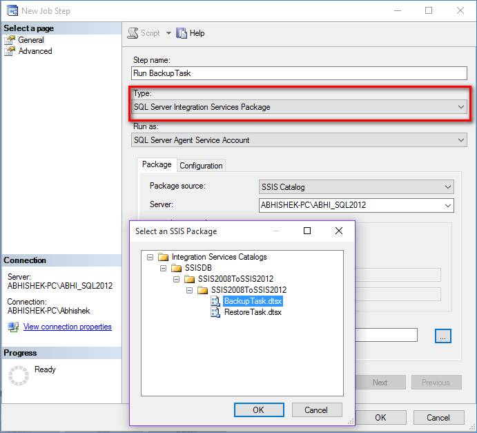Open the Run as dropdown

299,140
